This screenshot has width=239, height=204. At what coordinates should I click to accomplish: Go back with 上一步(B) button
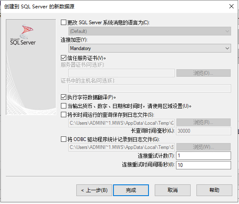94,190
